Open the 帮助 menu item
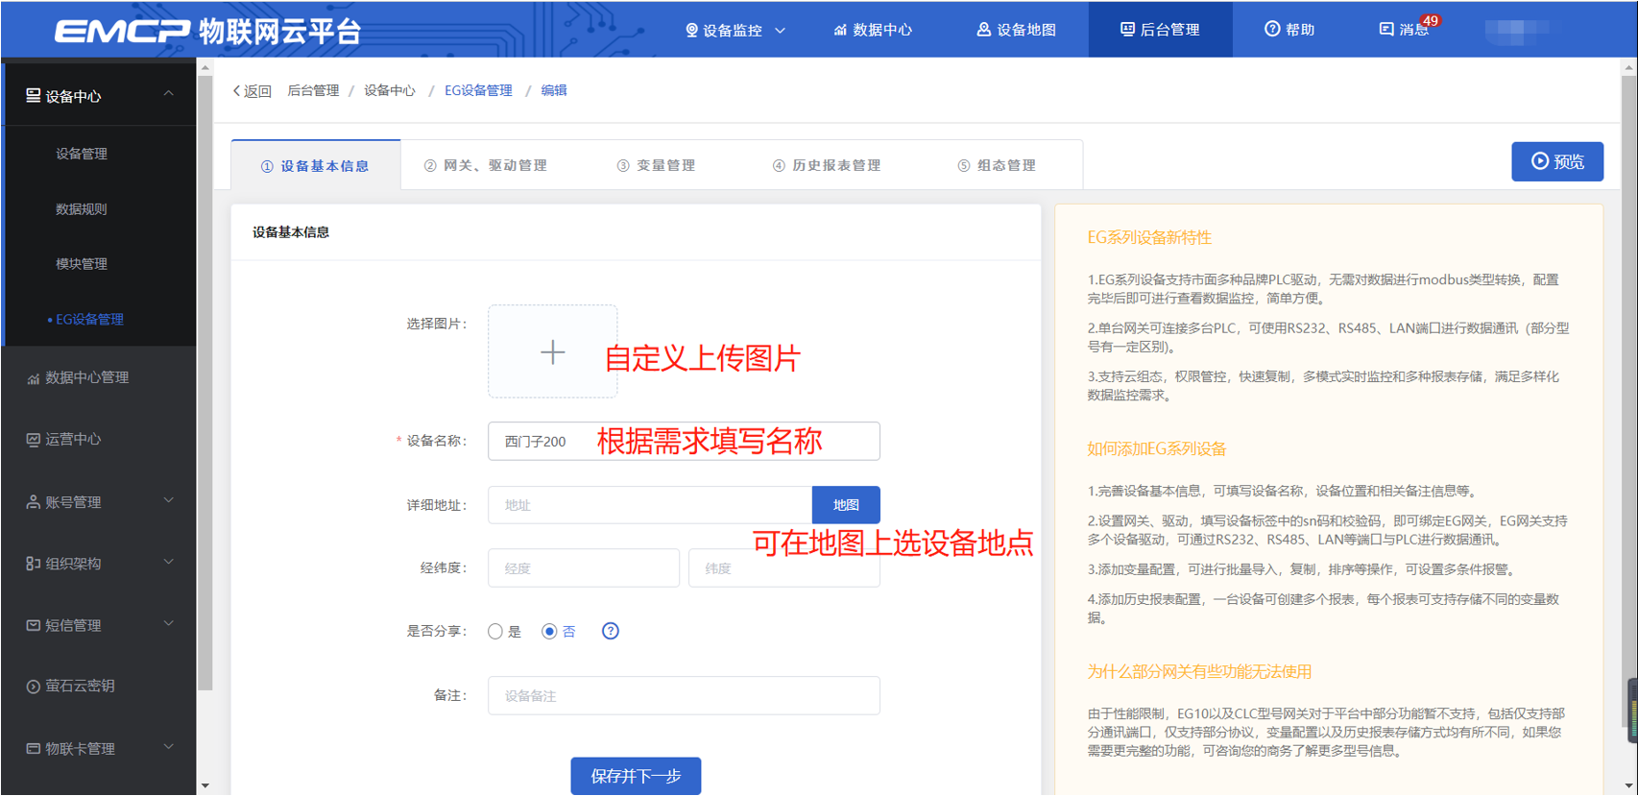Viewport: 1638px width, 796px height. pyautogui.click(x=1289, y=30)
